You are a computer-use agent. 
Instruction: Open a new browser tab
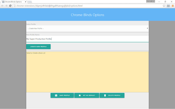coord(30,2)
